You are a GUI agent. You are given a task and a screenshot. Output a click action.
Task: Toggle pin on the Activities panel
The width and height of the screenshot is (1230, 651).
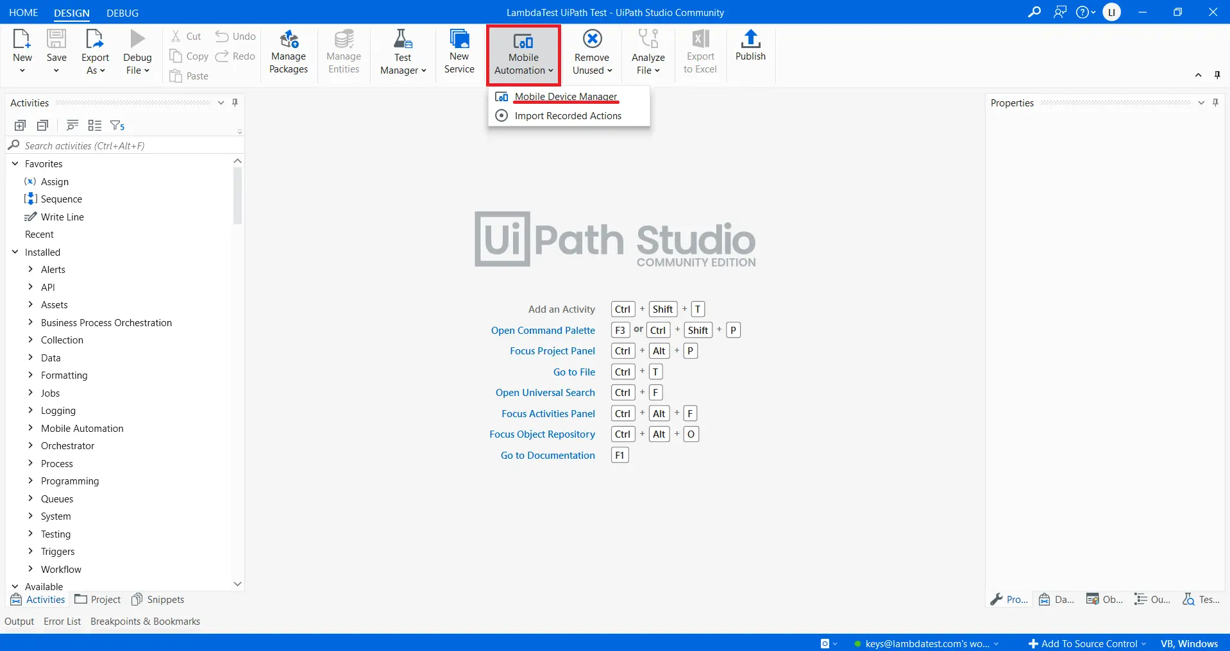click(235, 103)
